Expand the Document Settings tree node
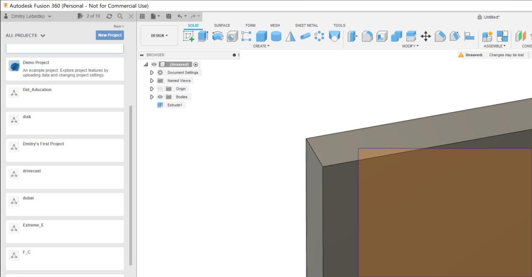 click(x=152, y=73)
